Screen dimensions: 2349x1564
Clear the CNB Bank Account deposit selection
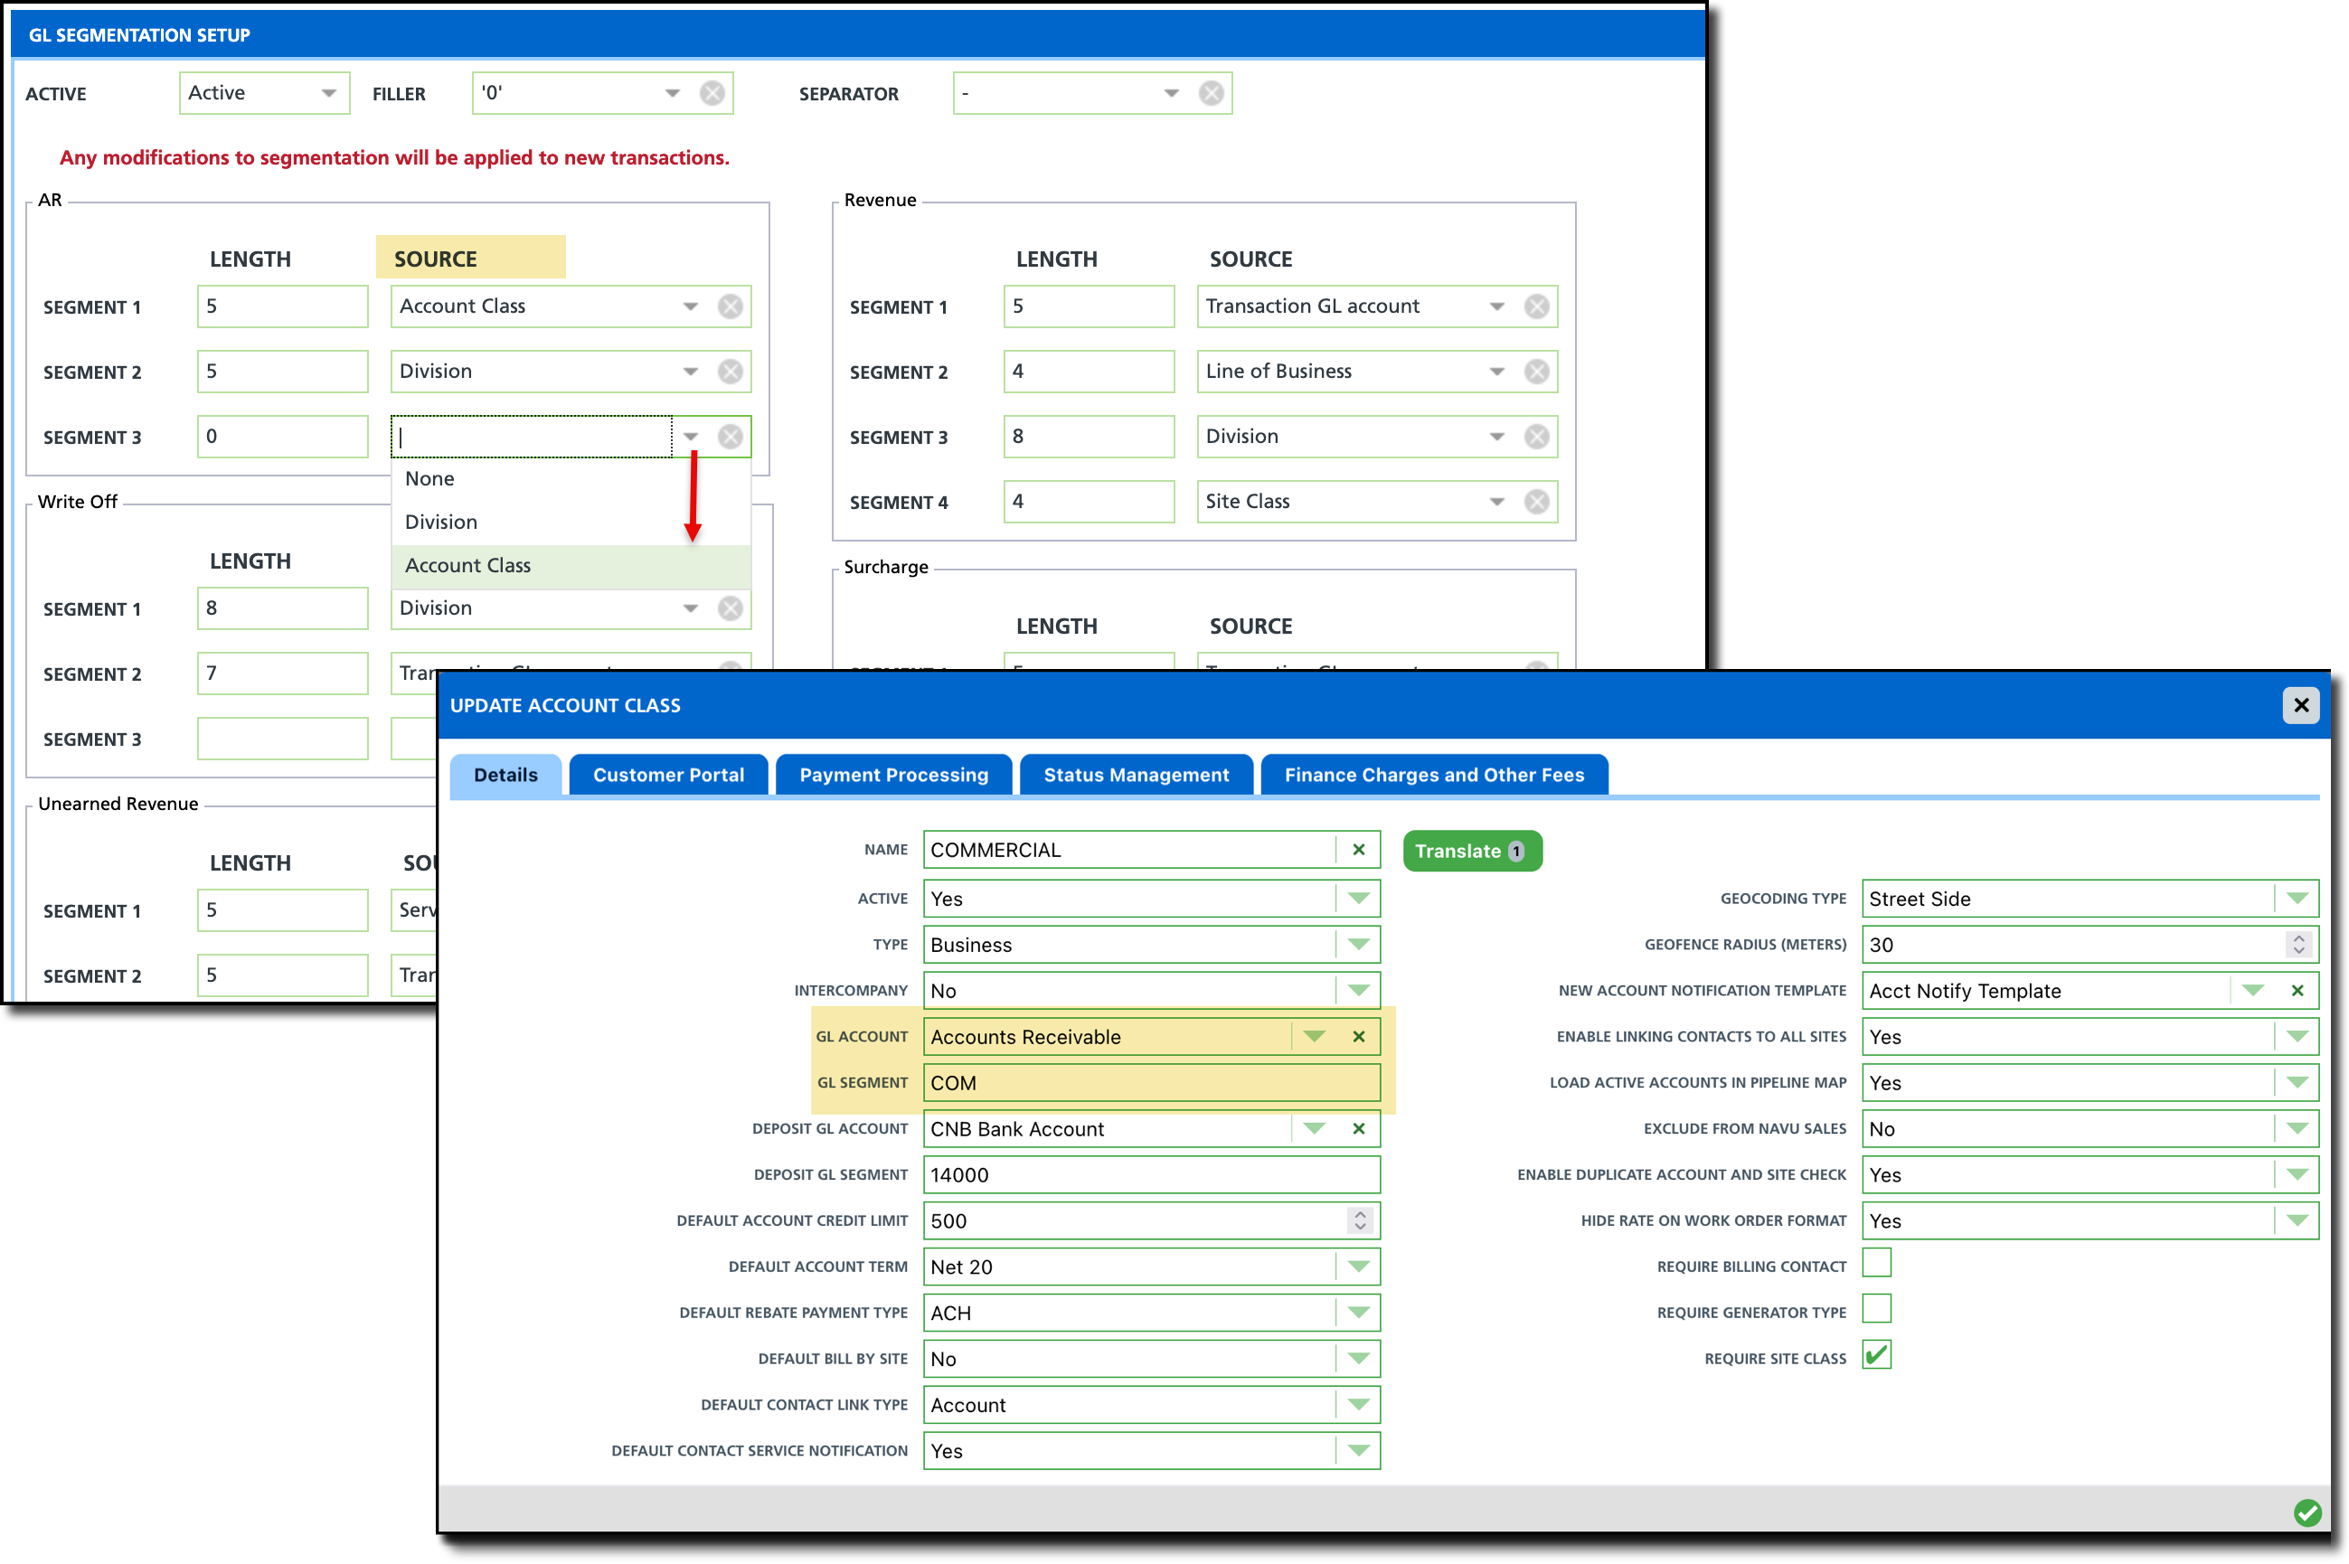(1359, 1128)
